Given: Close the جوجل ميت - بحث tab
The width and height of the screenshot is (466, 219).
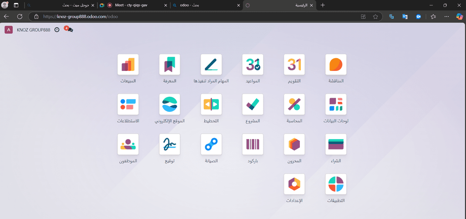Looking at the screenshot, I should click(93, 5).
